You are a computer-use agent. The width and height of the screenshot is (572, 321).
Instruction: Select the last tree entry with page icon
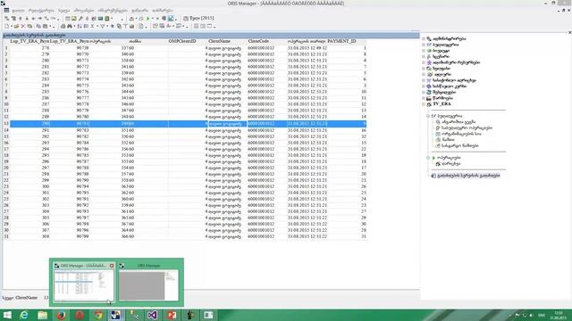pos(468,176)
